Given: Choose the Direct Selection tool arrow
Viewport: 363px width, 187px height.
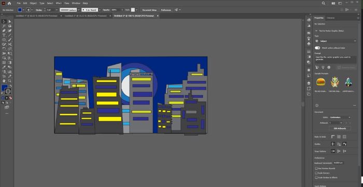Looking at the screenshot, I should click(10, 22).
